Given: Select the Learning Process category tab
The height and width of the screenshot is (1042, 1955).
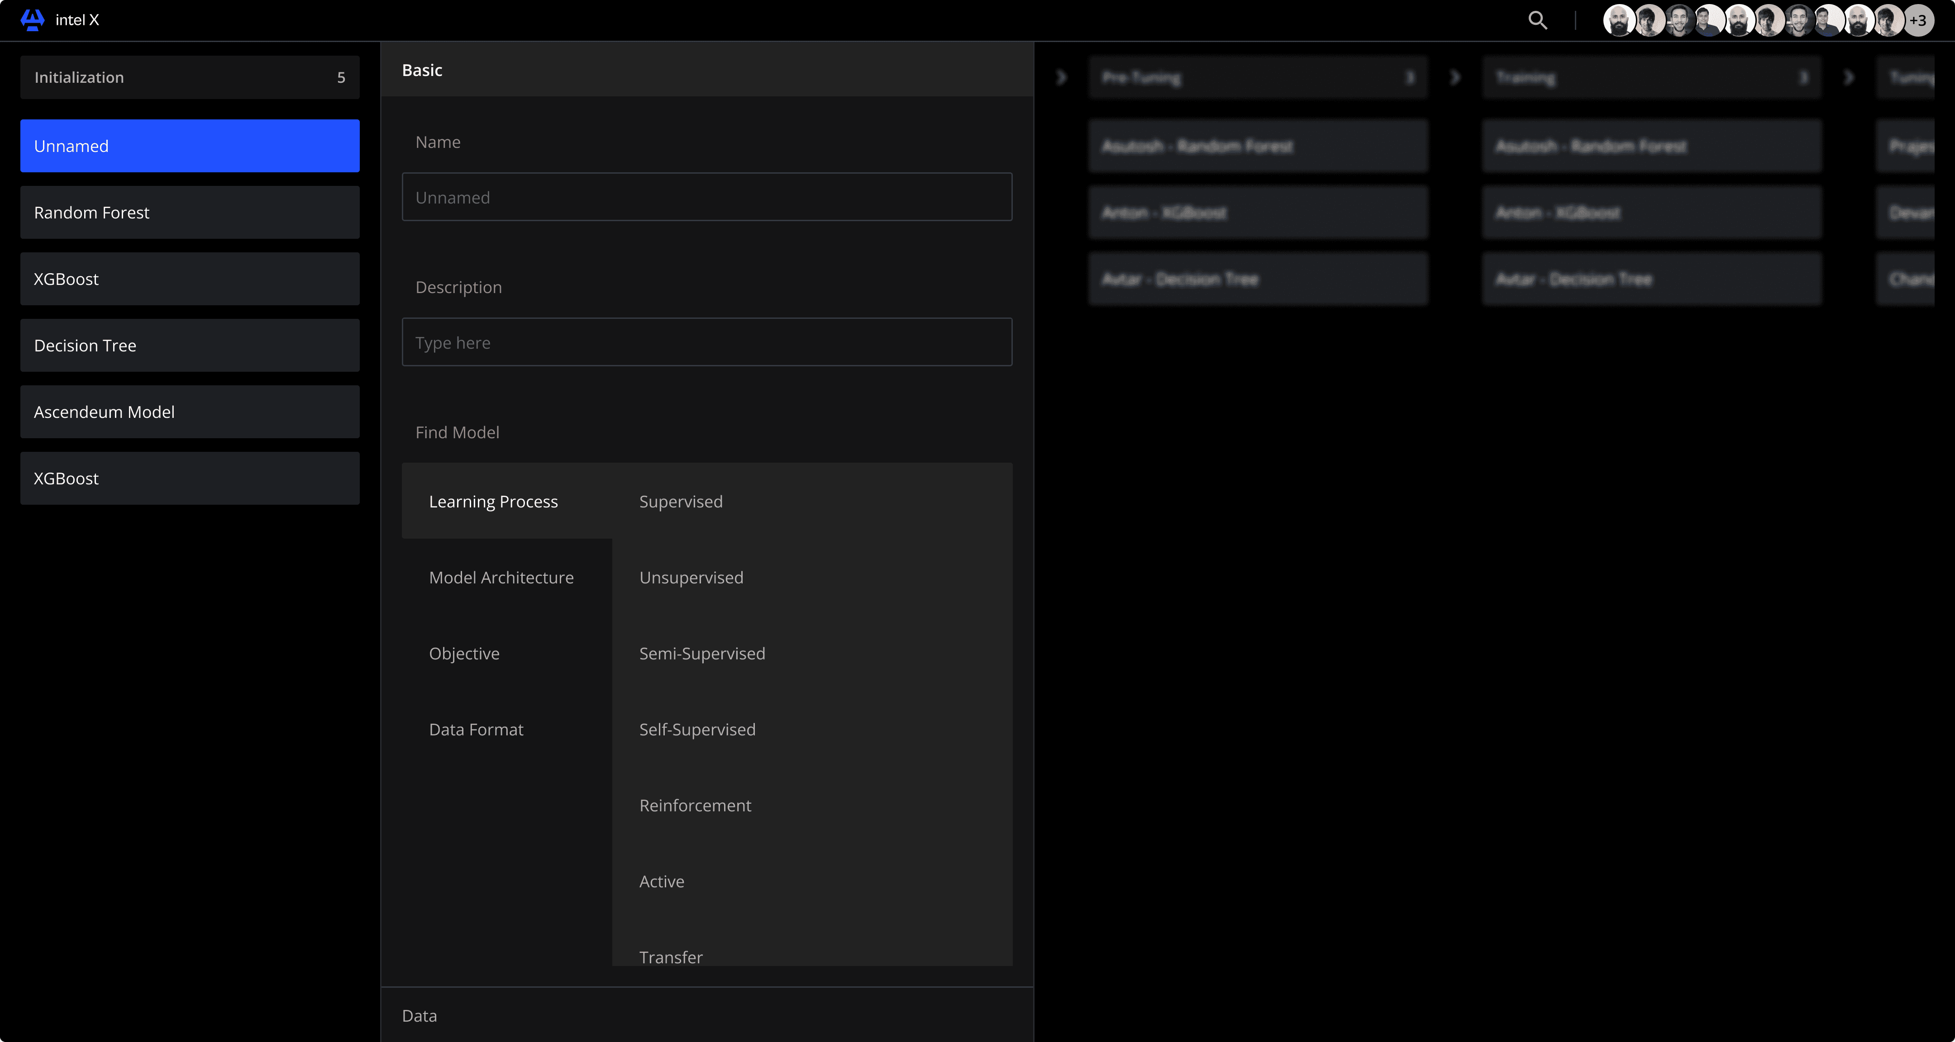Looking at the screenshot, I should pos(493,501).
